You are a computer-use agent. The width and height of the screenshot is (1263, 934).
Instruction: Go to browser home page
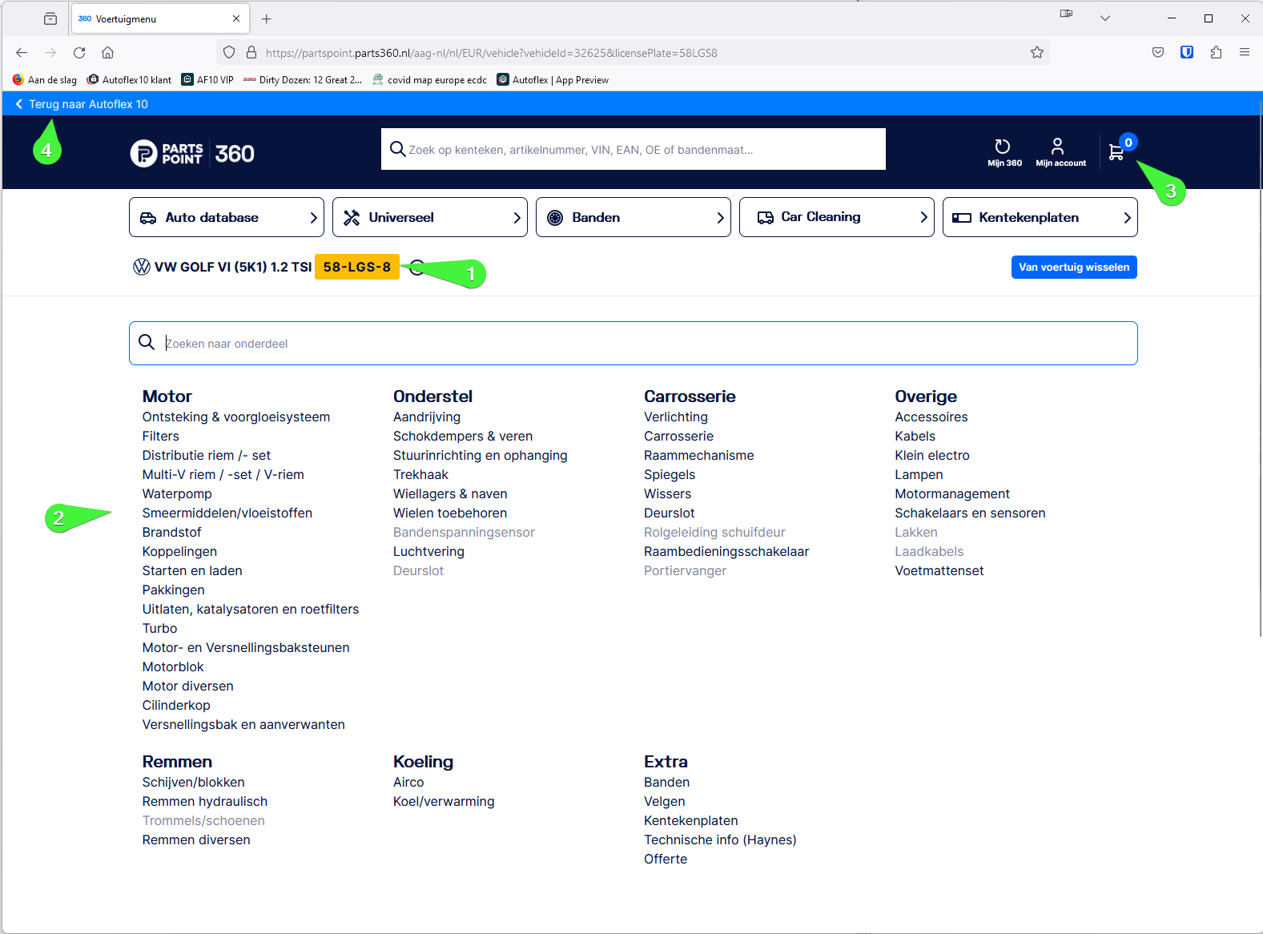[x=107, y=53]
